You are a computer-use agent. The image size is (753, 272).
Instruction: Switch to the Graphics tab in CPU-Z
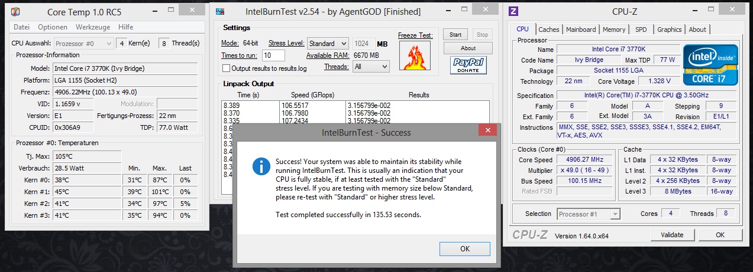pos(670,30)
